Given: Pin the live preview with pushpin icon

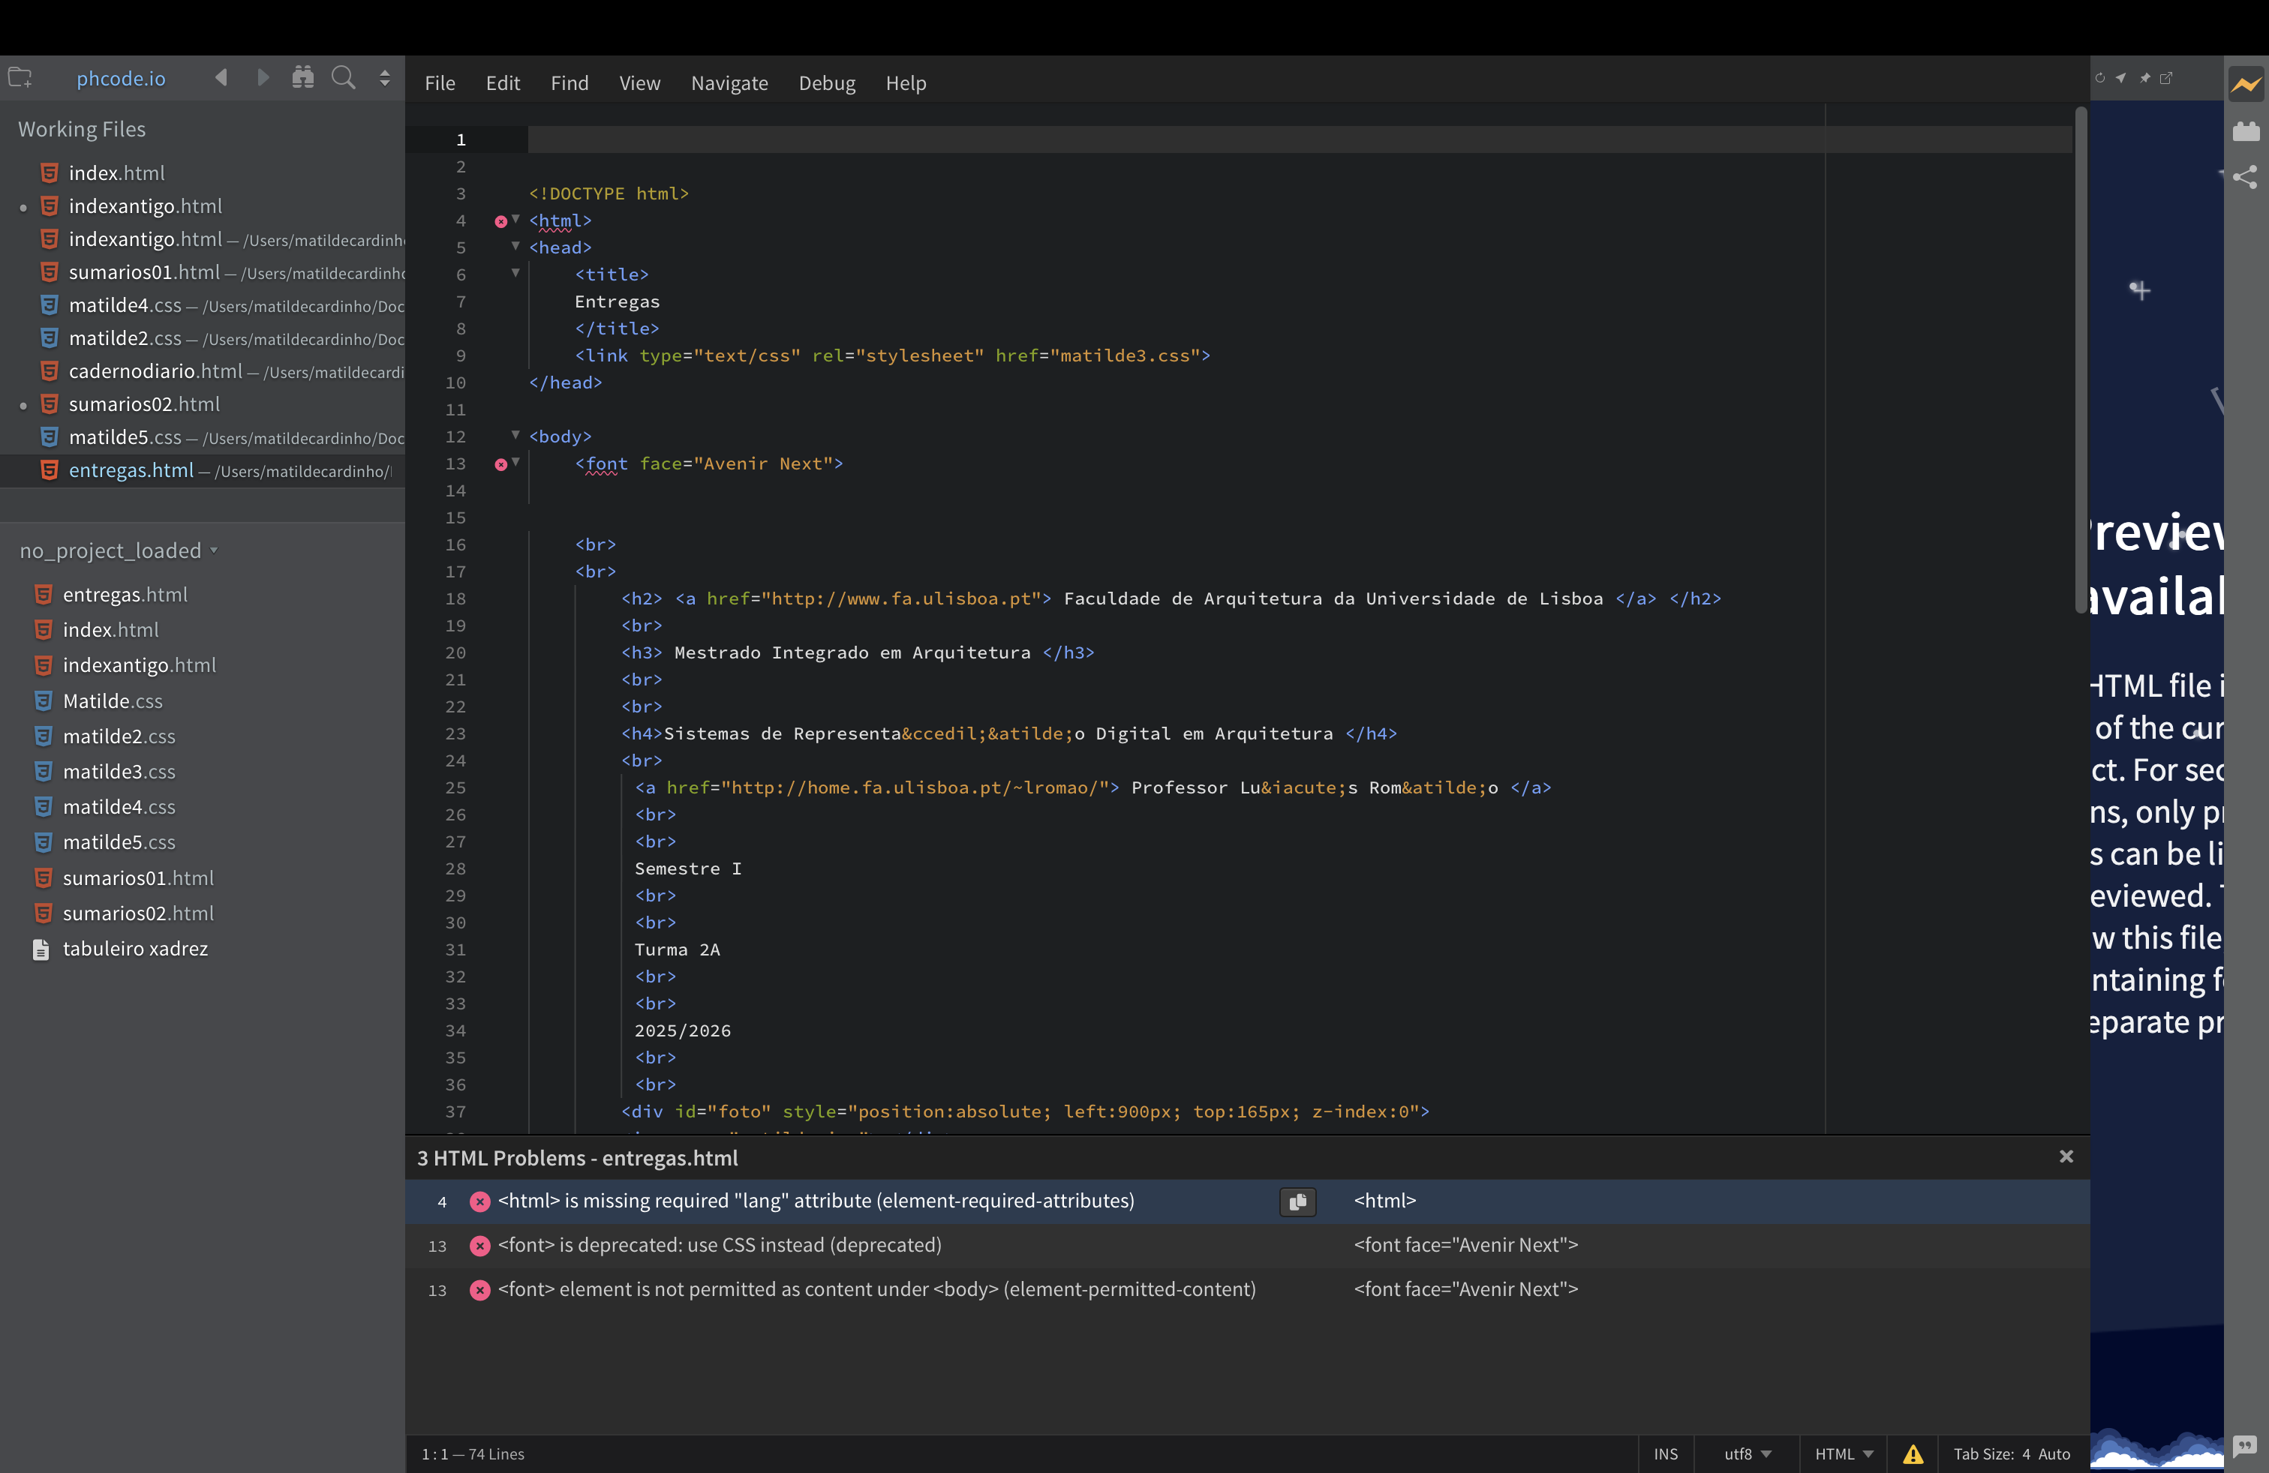Looking at the screenshot, I should [2144, 78].
